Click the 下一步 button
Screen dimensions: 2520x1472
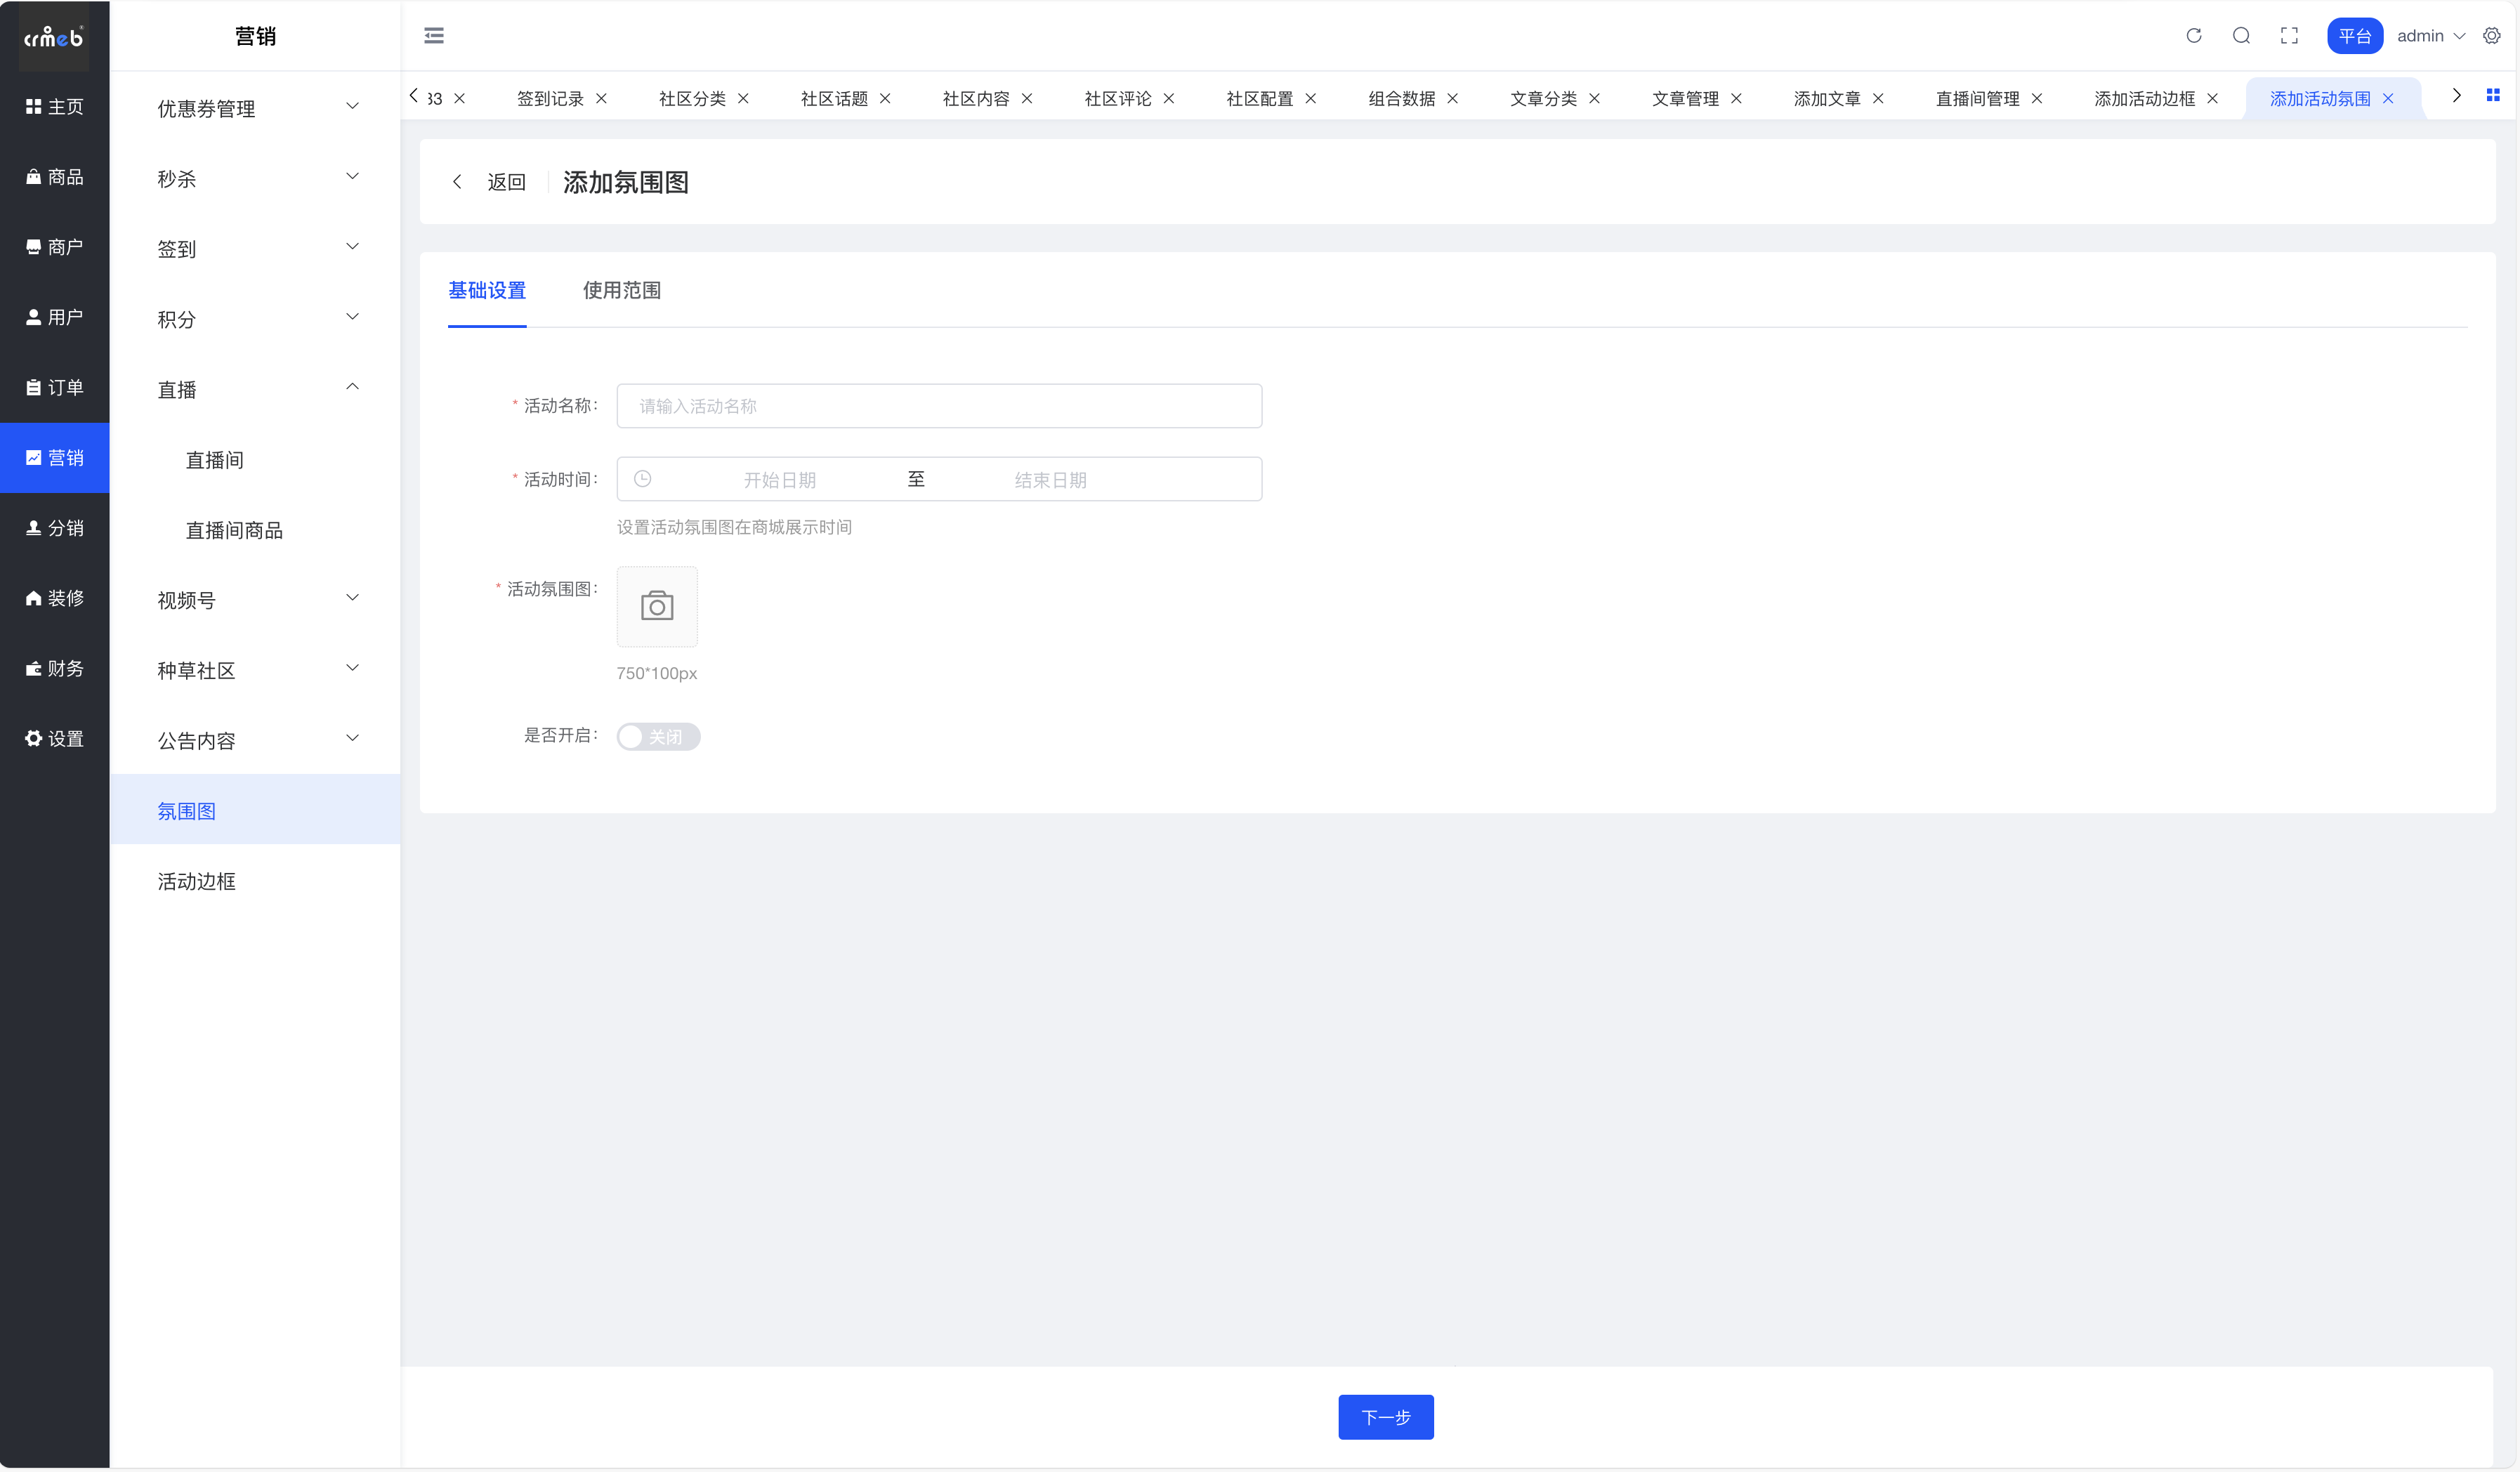[x=1385, y=1417]
